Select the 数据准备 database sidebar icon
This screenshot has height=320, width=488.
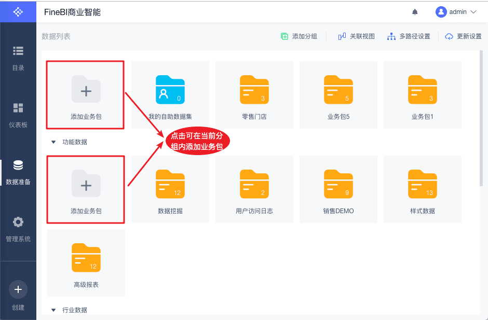(18, 165)
